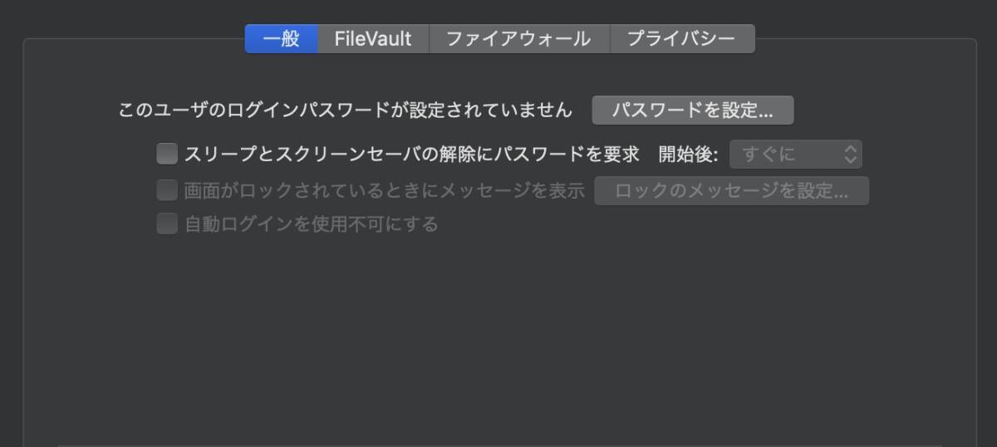
Task: Click the 画面がロックされているときにメッセージを表示 label text
Action: coord(384,190)
